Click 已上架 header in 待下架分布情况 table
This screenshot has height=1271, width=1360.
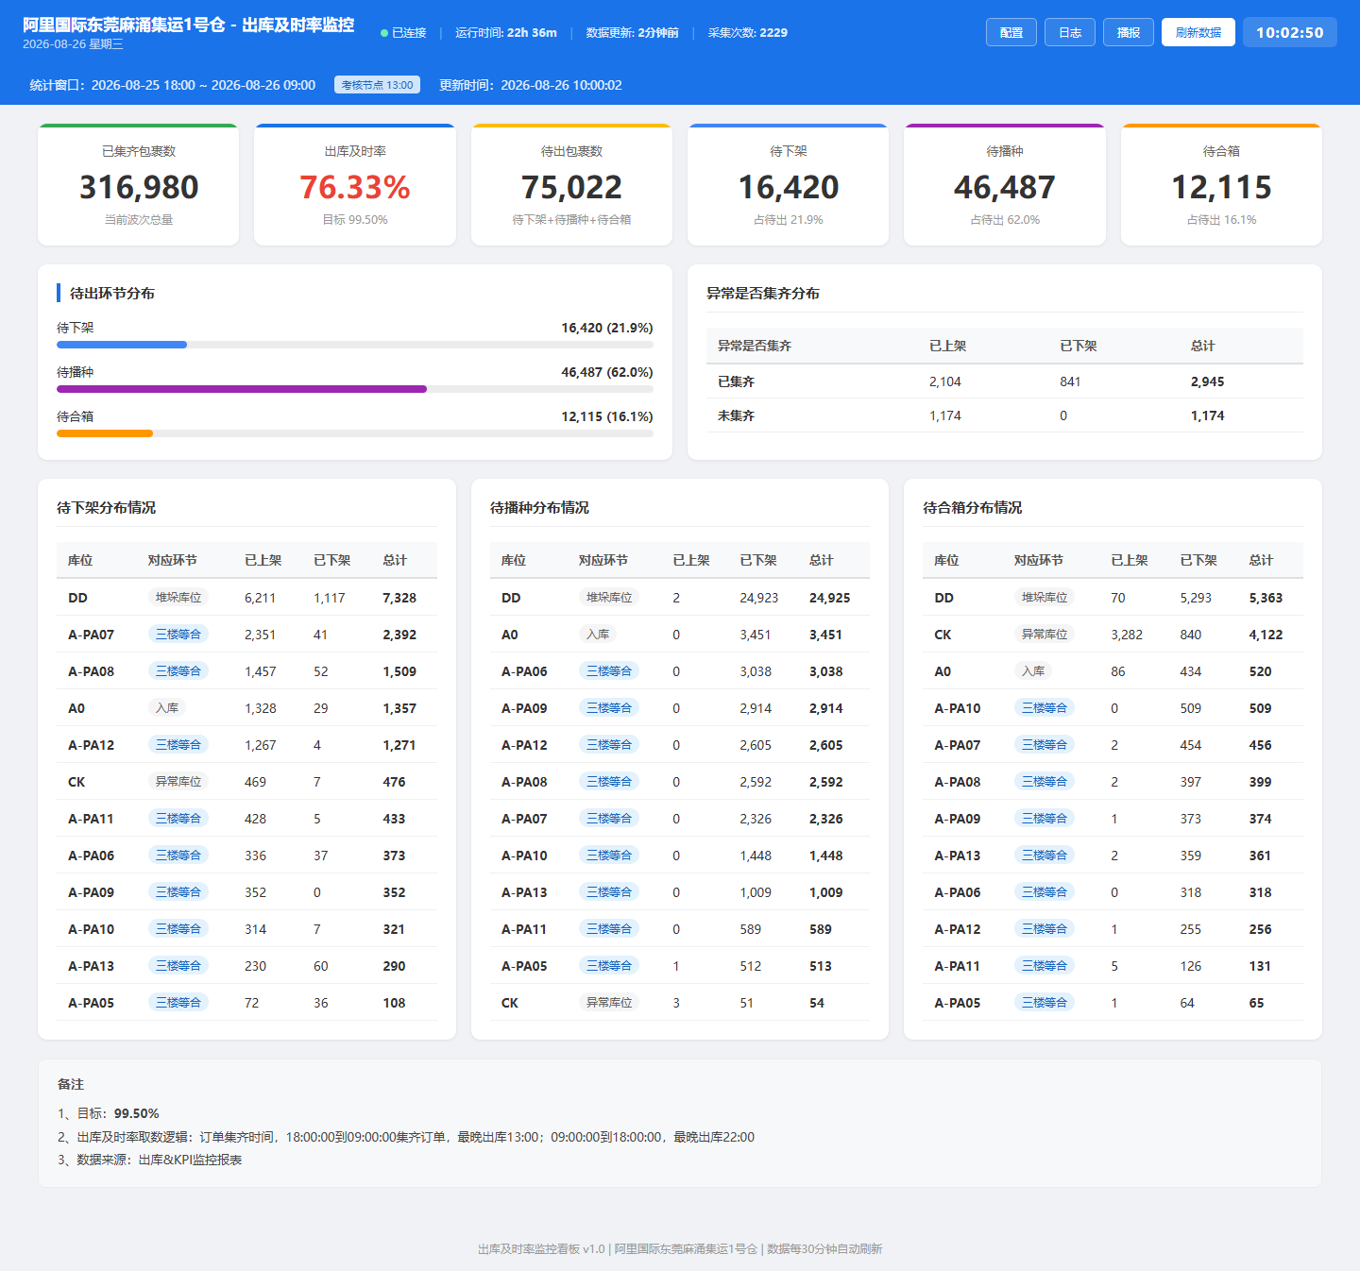tap(263, 560)
